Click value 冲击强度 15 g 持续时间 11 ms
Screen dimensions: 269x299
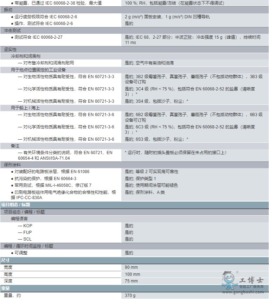point(193,40)
